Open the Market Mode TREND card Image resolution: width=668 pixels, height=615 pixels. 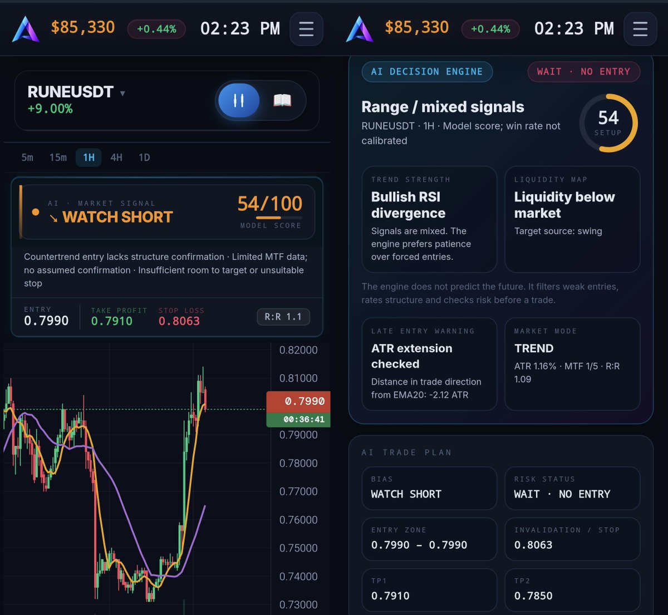point(572,364)
